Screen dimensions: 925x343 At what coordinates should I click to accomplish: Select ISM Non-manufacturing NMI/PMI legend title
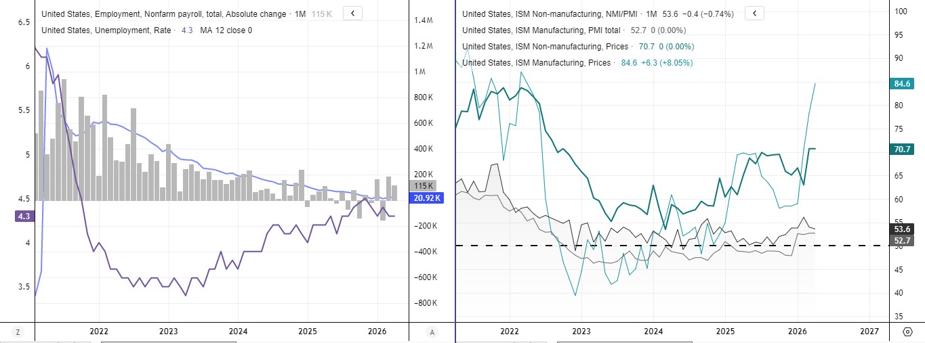[x=550, y=14]
